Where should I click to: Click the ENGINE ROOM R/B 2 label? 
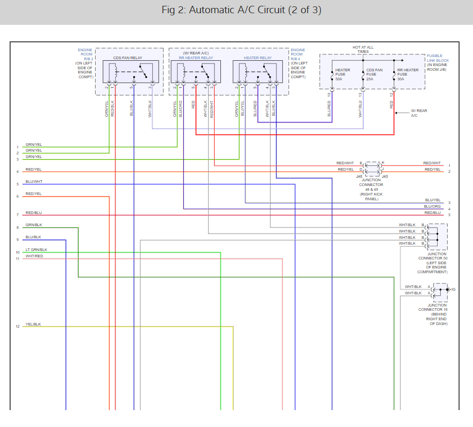tap(85, 54)
